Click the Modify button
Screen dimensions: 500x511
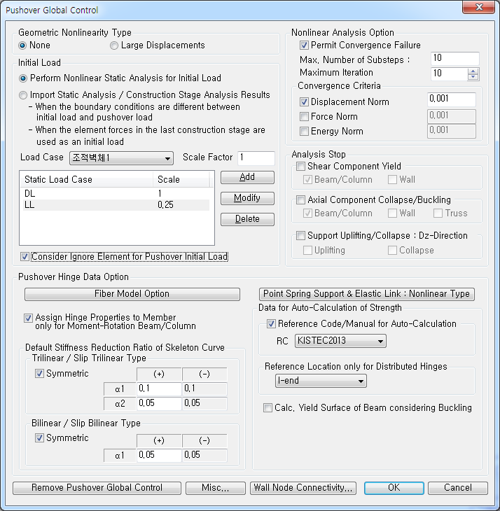(x=247, y=198)
